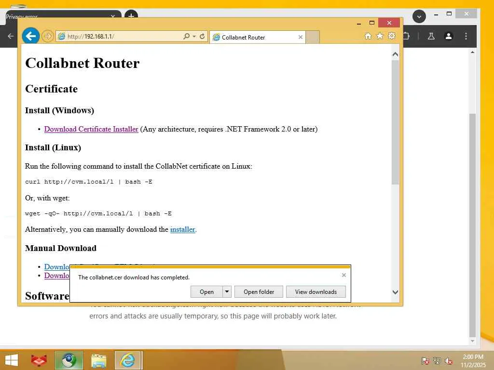
Task: Open Chrome three-dot menu
Action: click(466, 36)
